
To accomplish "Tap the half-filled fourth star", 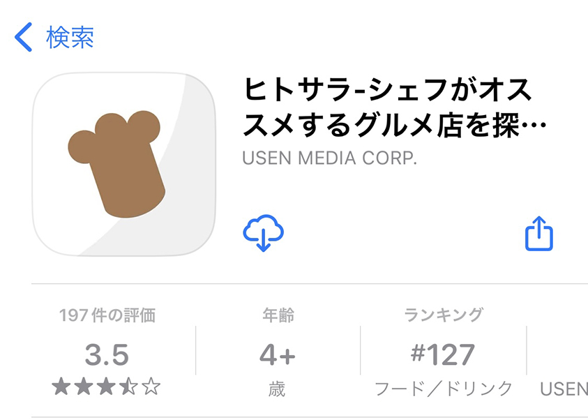I will (128, 387).
